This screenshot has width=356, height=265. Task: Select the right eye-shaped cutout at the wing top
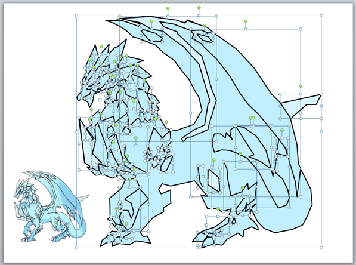pyautogui.click(x=203, y=38)
